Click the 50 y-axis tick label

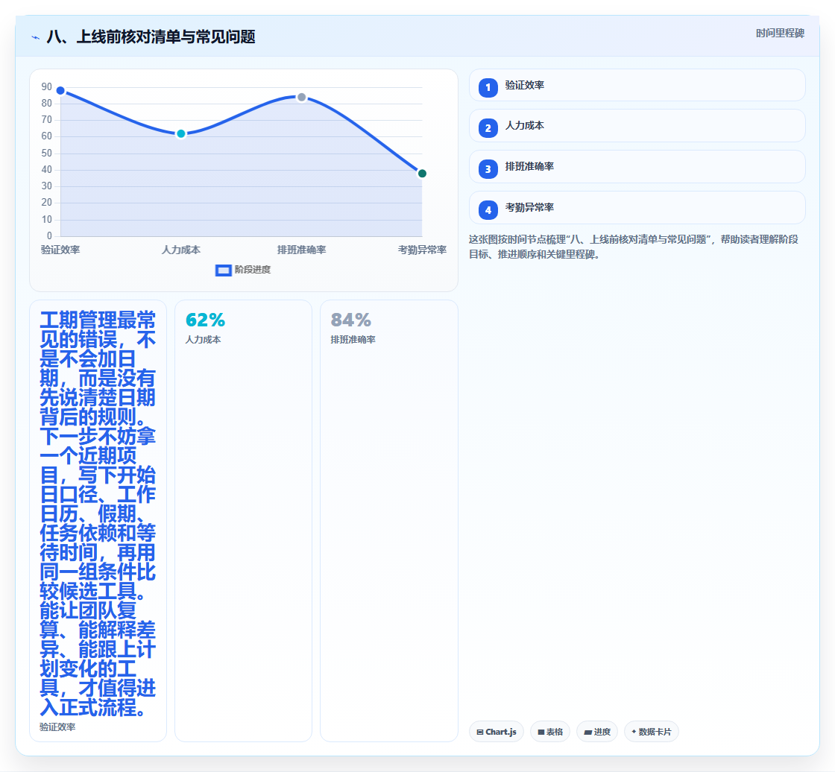[x=47, y=154]
